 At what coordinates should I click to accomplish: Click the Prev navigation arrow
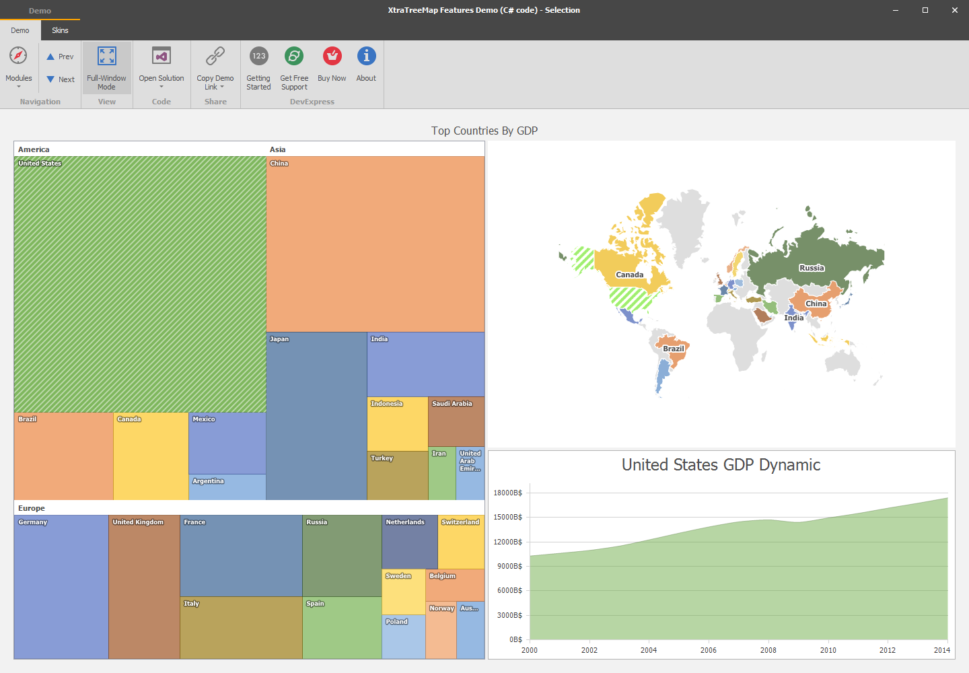(x=59, y=57)
